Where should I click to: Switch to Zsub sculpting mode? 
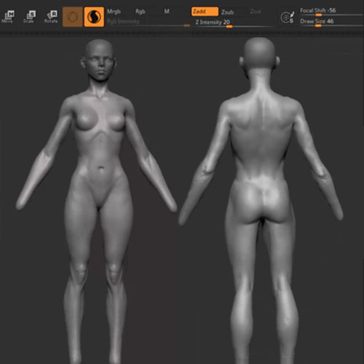tap(228, 12)
